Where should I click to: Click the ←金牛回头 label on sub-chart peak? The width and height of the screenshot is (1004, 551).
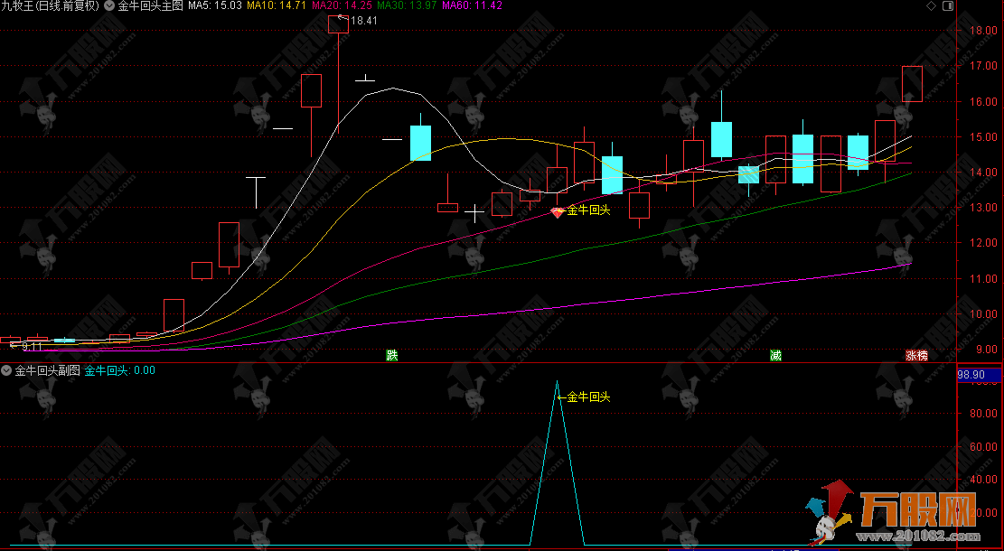(x=583, y=397)
